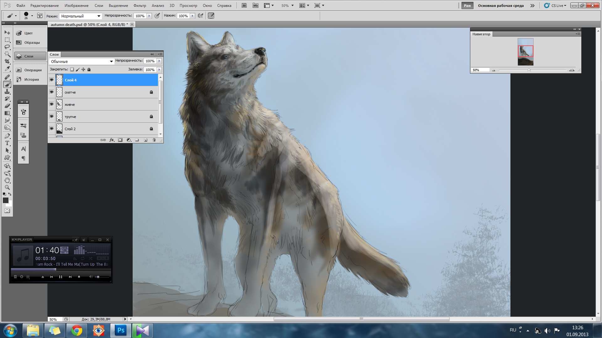Select the Horizontal Type tool

pyautogui.click(x=7, y=143)
